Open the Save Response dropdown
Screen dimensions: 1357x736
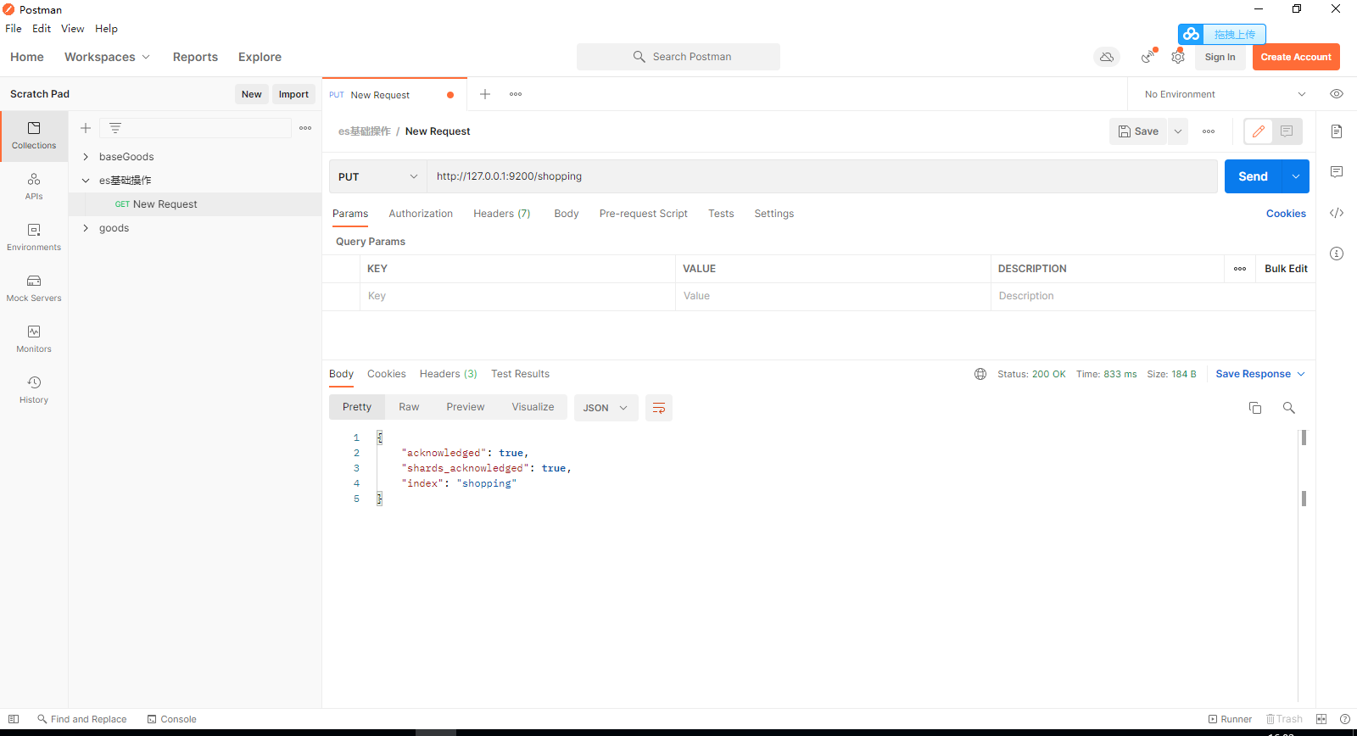1260,374
